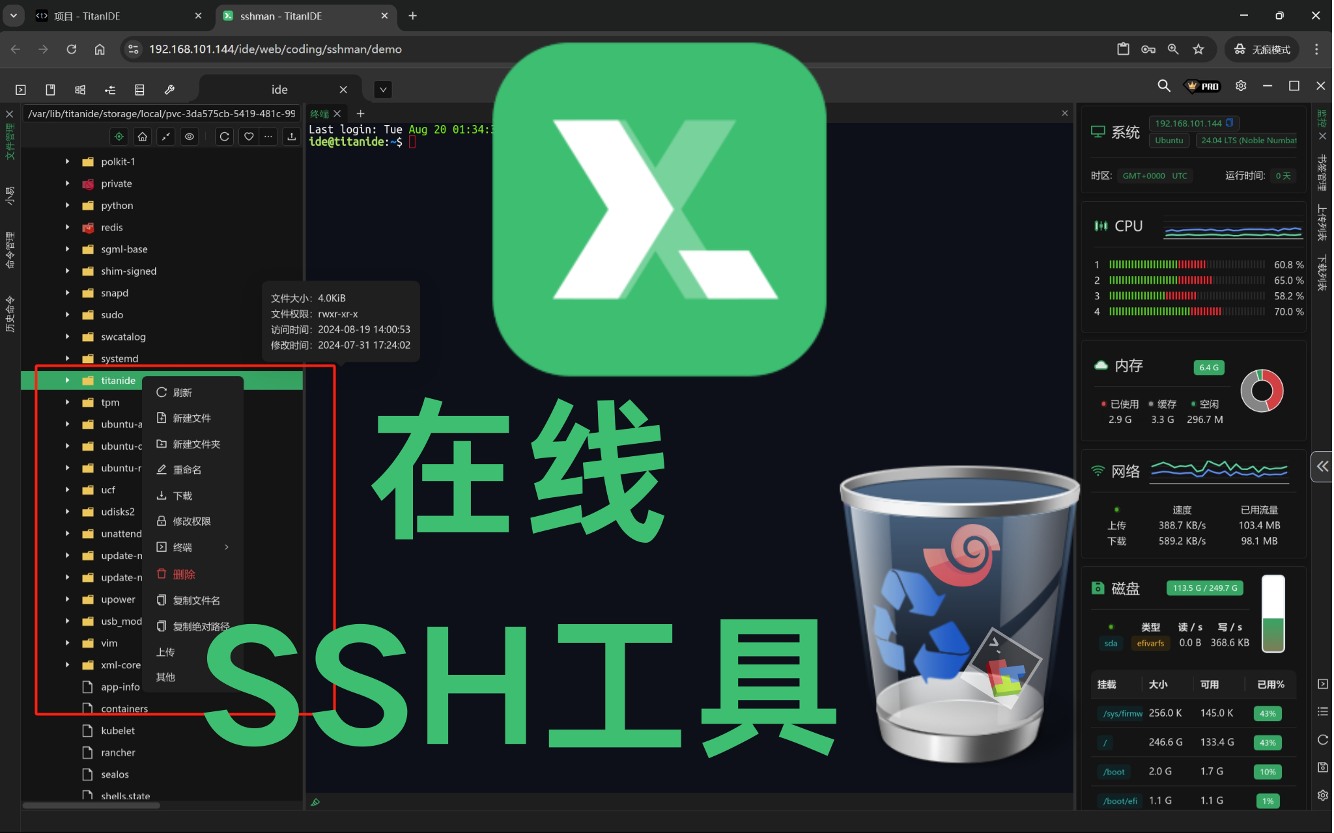The image size is (1334, 833).
Task: Go to home directory in file manager
Action: [x=143, y=137]
